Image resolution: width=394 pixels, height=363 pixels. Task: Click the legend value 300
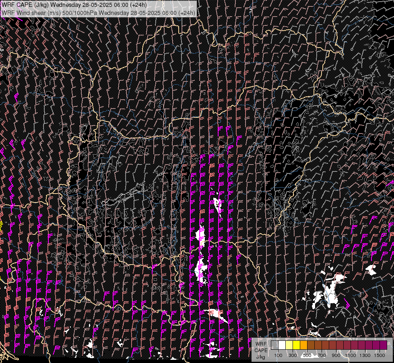(x=293, y=355)
